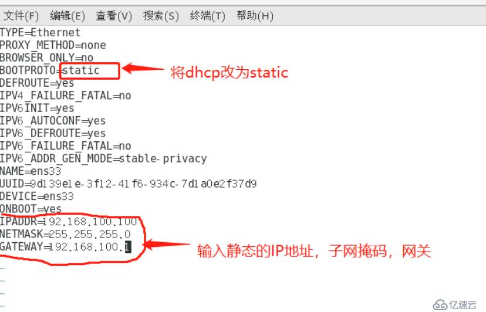This screenshot has width=486, height=312.
Task: Click the highlighted cursor block after 192.168.100.
Action: 128,247
